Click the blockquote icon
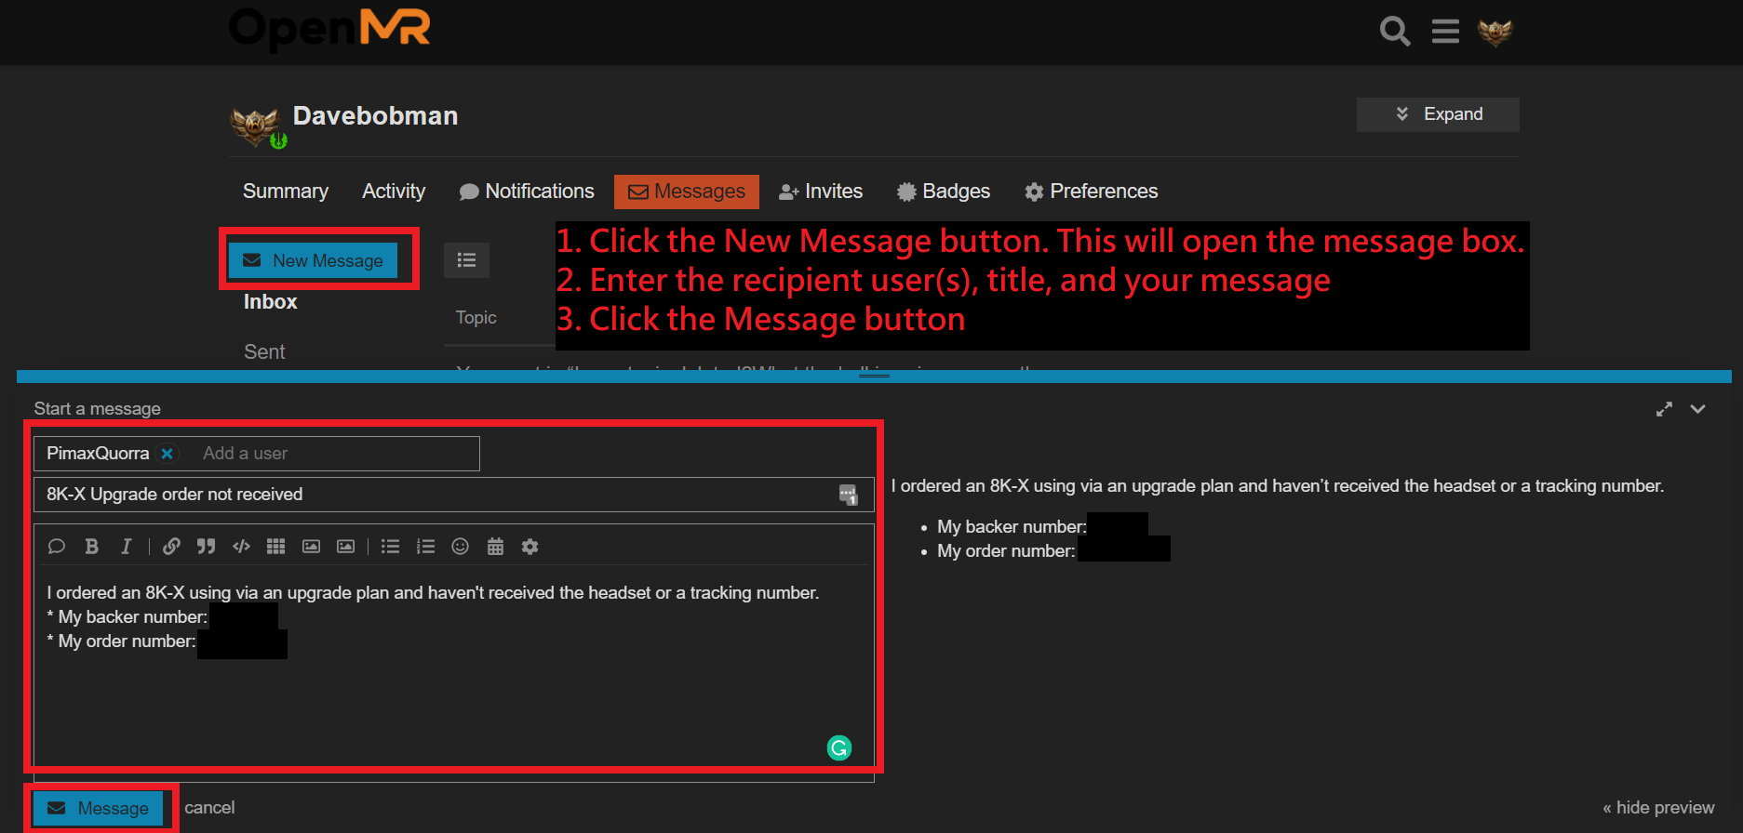 [x=206, y=547]
